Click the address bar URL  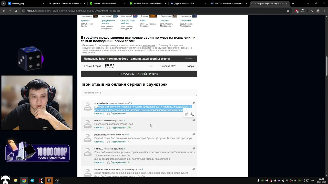(x=73, y=11)
